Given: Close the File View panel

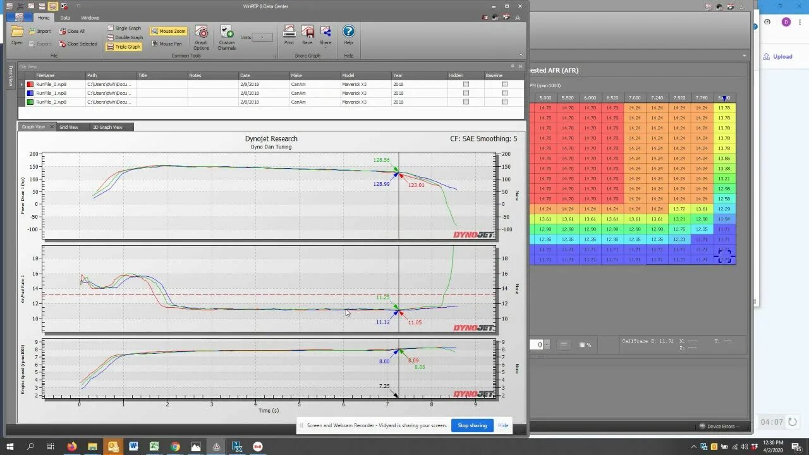Looking at the screenshot, I should pos(521,66).
